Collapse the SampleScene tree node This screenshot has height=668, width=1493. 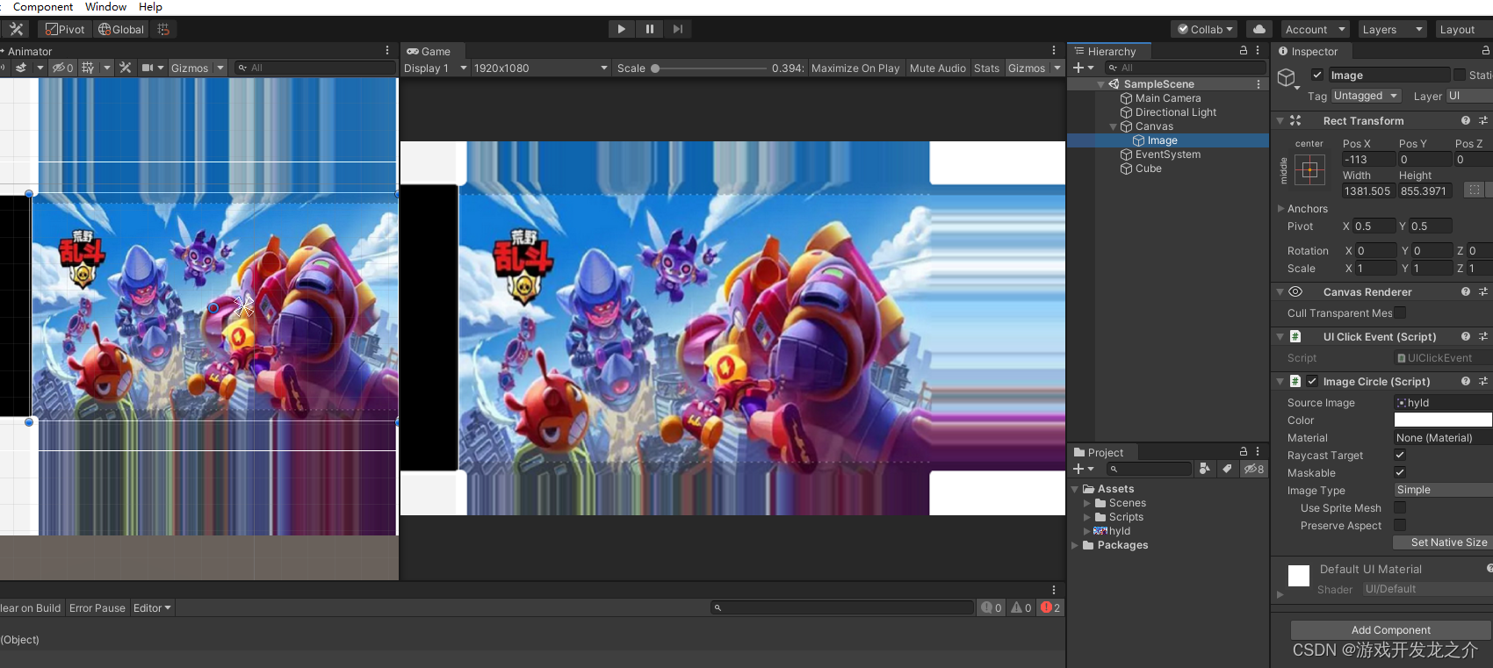pos(1100,84)
